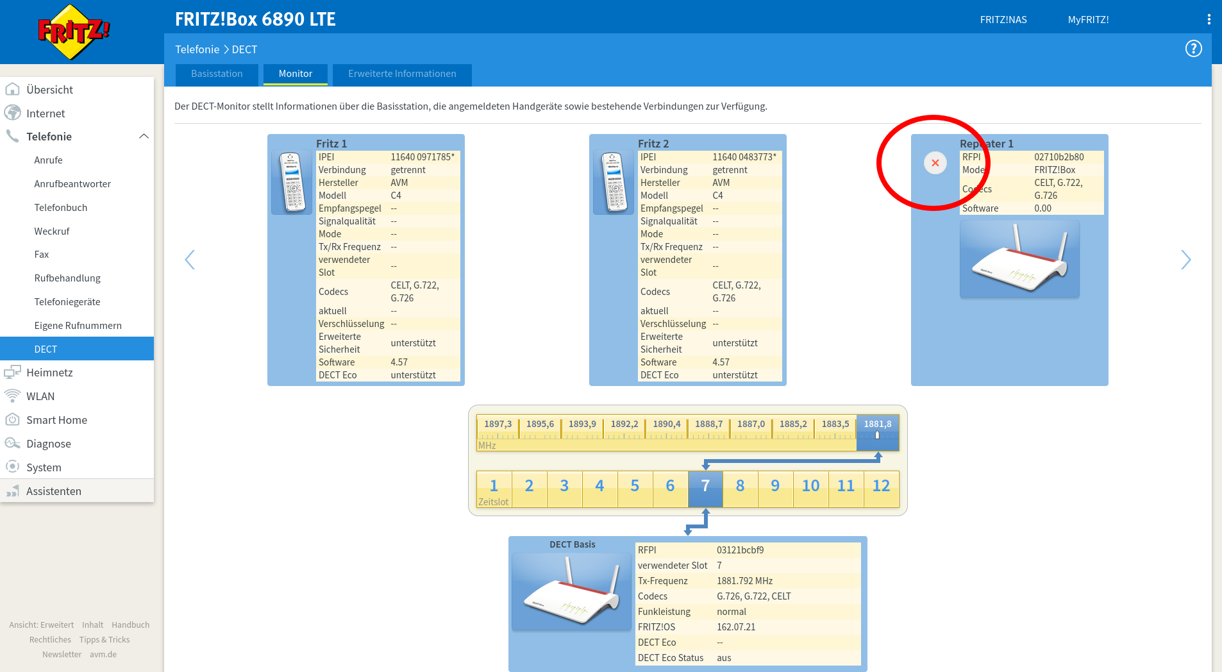Viewport: 1222px width, 672px height.
Task: Click the System gear icon
Action: (x=12, y=467)
